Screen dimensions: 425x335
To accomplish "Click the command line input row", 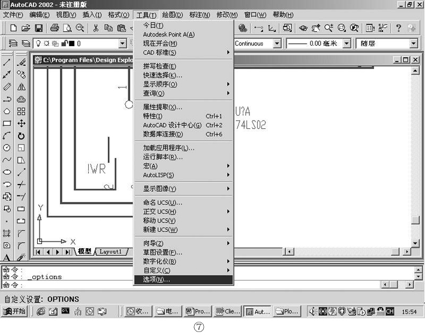I will click(x=191, y=285).
